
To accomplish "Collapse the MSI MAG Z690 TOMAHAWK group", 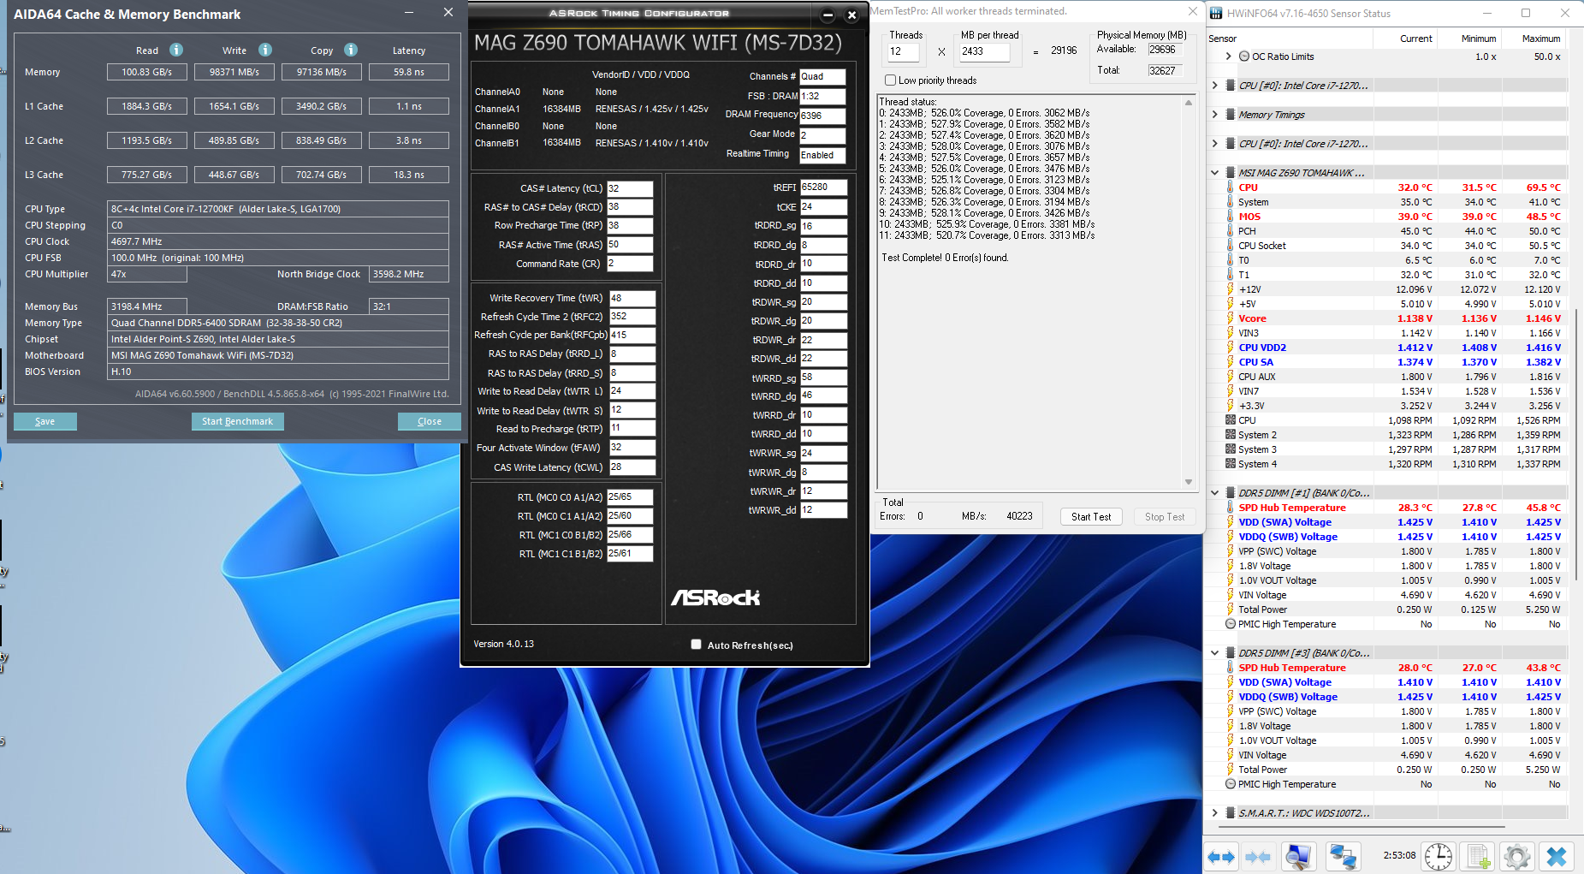I will [x=1215, y=173].
